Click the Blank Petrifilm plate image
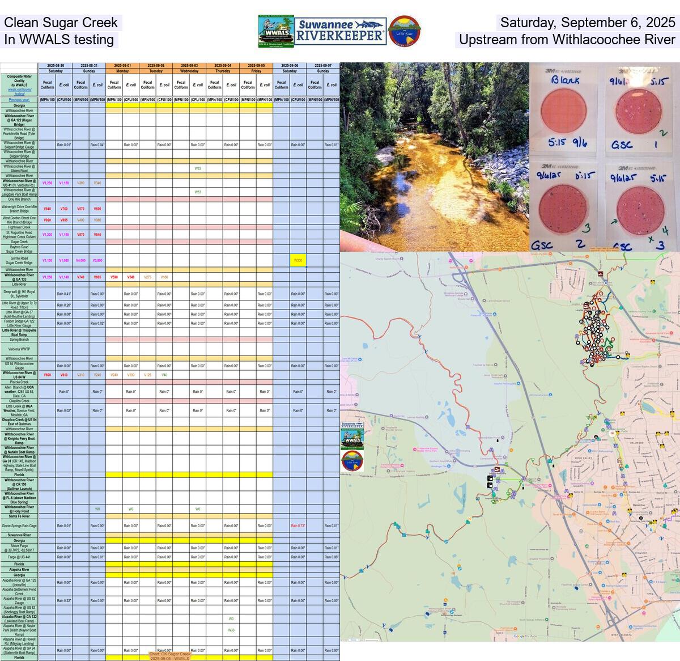 point(563,111)
